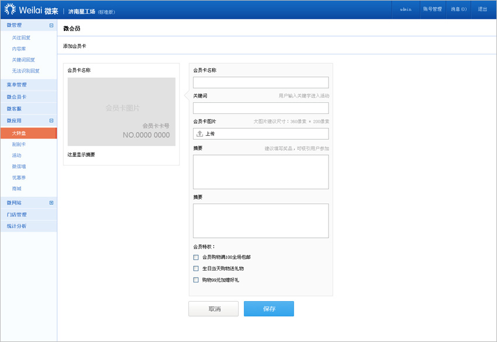
Task: Open 统计分析 in the sidebar
Action: click(16, 226)
